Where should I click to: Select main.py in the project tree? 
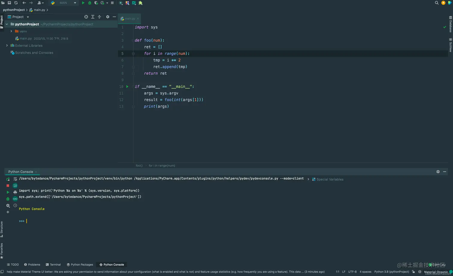(25, 38)
